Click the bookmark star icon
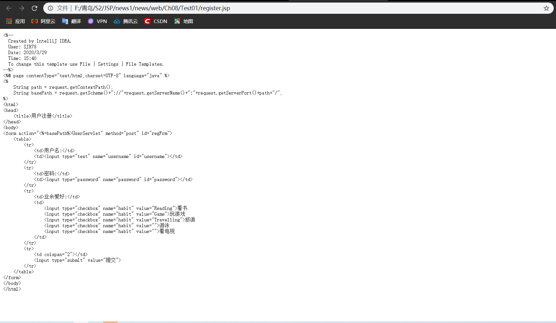This screenshot has width=556, height=323. tap(546, 8)
